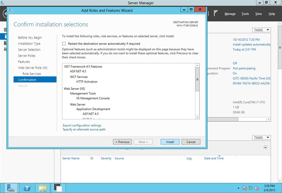
Task: Go to the Web Server Role (IIS) step
Action: pyautogui.click(x=33, y=68)
